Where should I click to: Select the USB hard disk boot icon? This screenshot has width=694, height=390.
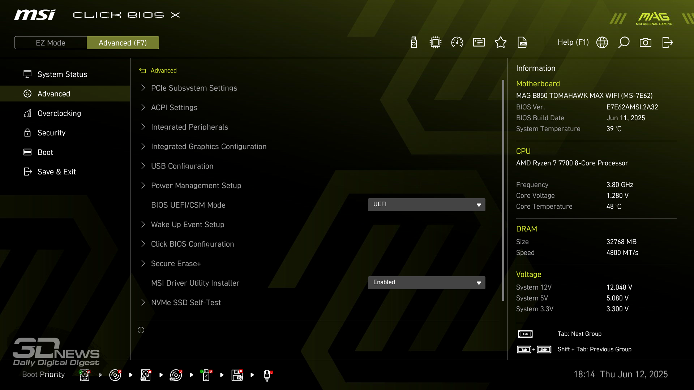tap(146, 375)
